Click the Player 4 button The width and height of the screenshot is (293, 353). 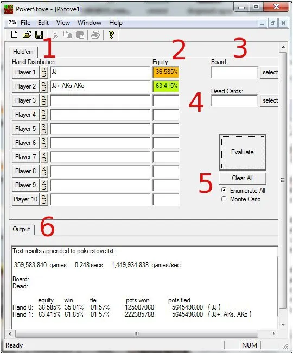(x=26, y=115)
